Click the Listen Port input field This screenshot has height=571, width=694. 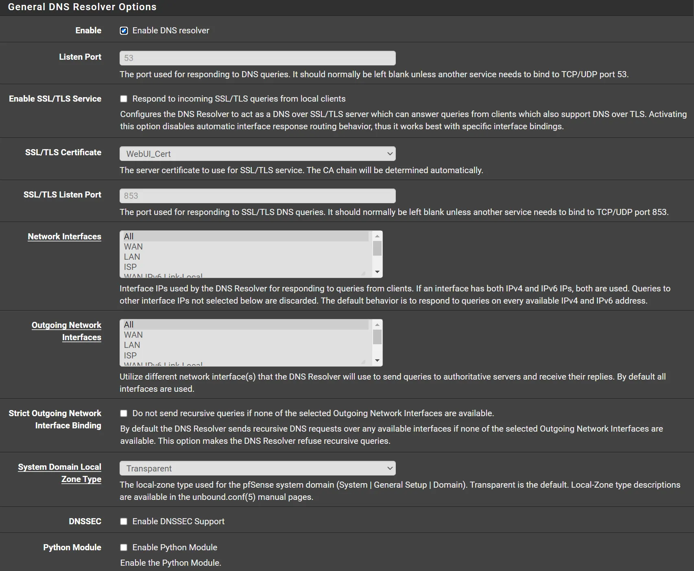(x=257, y=58)
